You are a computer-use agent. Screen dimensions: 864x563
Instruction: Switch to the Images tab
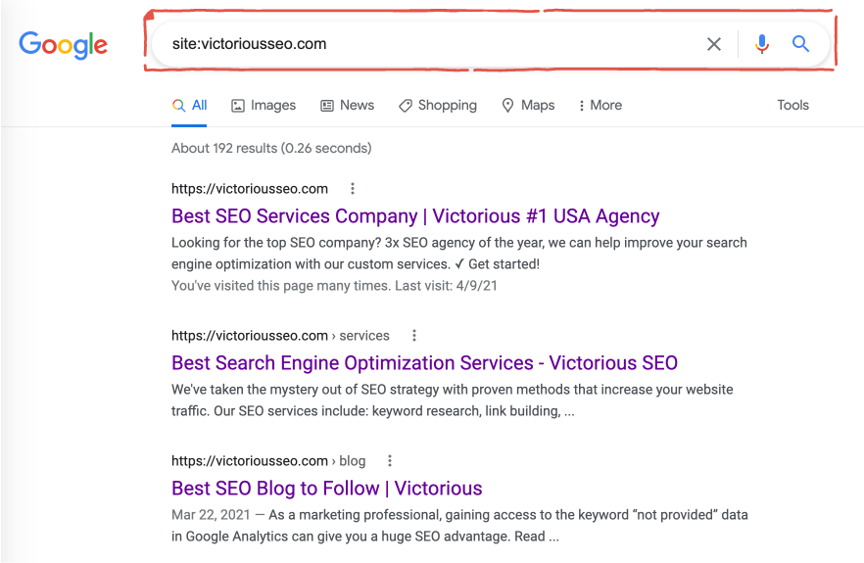coord(264,106)
